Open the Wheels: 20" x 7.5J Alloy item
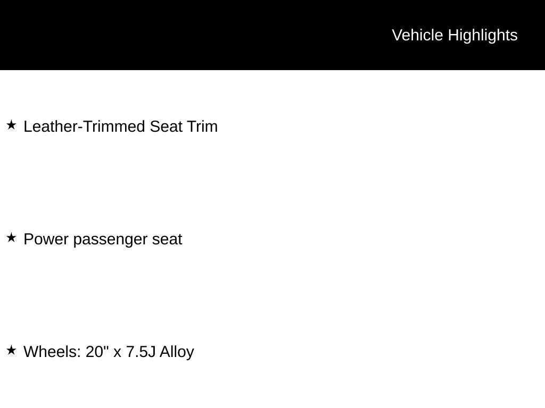 (109, 352)
